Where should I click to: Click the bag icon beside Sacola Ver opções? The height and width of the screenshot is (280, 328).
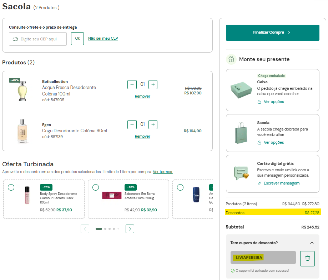(259, 143)
